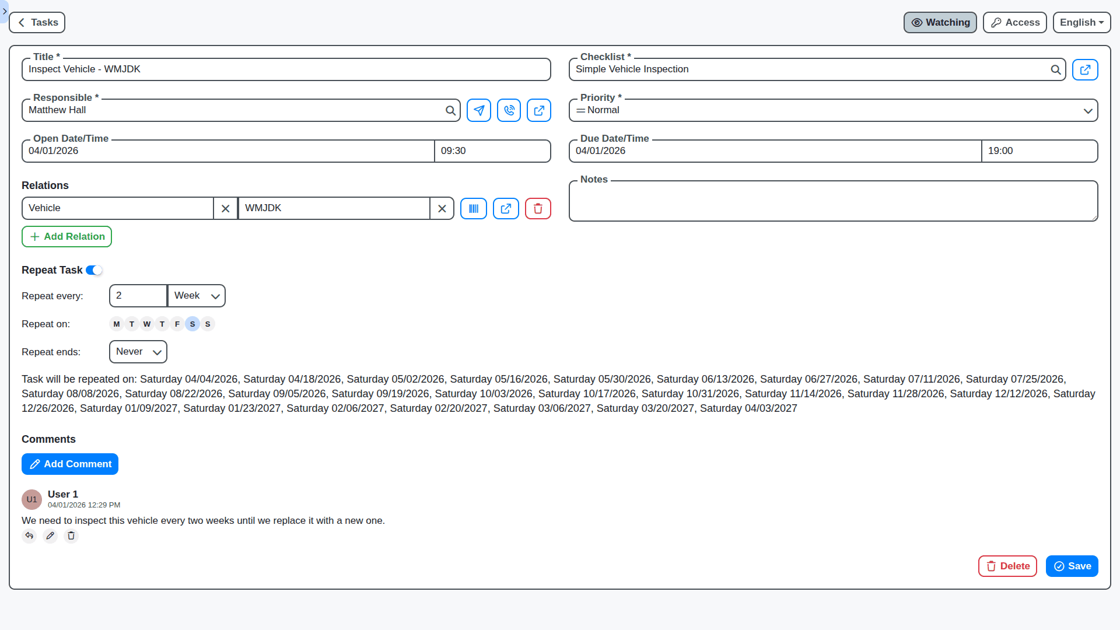Click the send message paper plane icon

pyautogui.click(x=479, y=110)
